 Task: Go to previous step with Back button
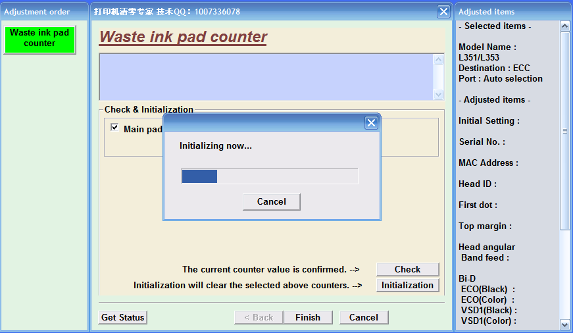[259, 317]
